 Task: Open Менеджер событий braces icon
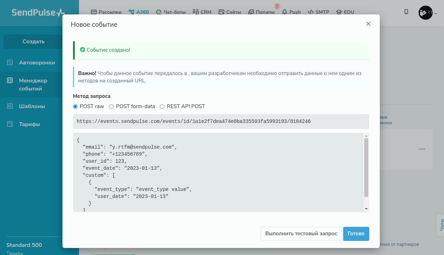10,80
